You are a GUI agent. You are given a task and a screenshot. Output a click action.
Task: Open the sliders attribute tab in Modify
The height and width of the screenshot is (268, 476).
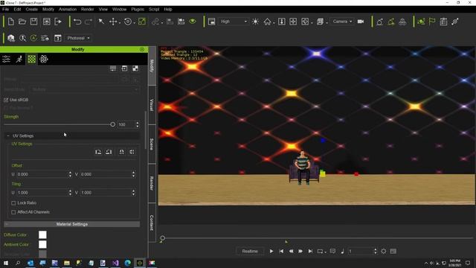tap(7, 59)
